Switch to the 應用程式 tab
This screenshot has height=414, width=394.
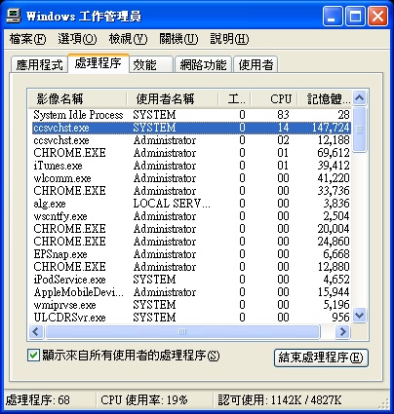39,64
